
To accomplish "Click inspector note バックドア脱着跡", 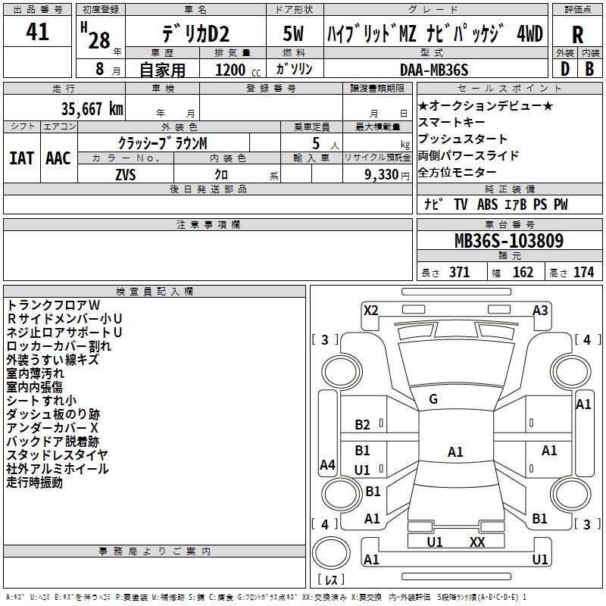I will coord(52,442).
